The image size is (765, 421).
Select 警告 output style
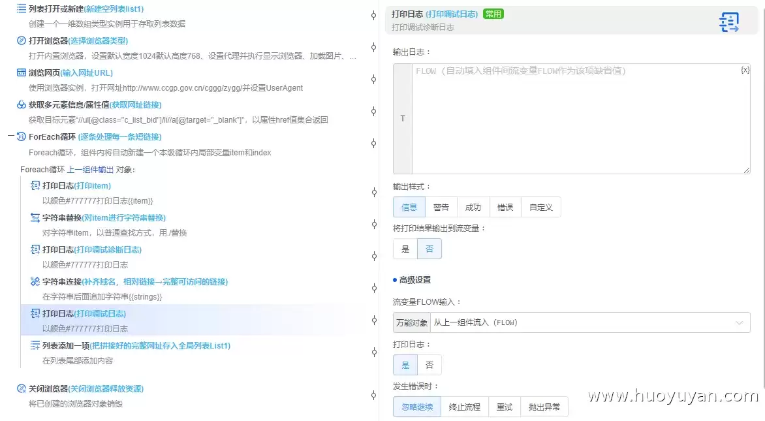(441, 208)
